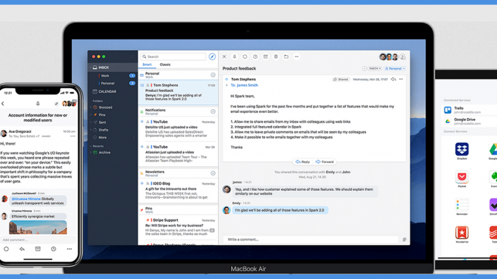Image resolution: width=497 pixels, height=279 pixels.
Task: Tap the reply arrow in iPhone bottom bar
Action: point(22,249)
